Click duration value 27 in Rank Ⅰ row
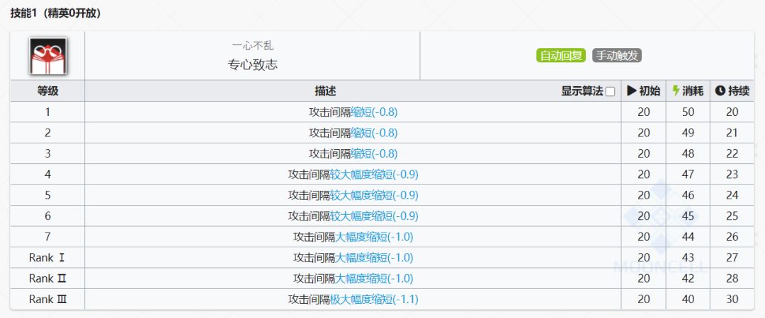 [732, 258]
